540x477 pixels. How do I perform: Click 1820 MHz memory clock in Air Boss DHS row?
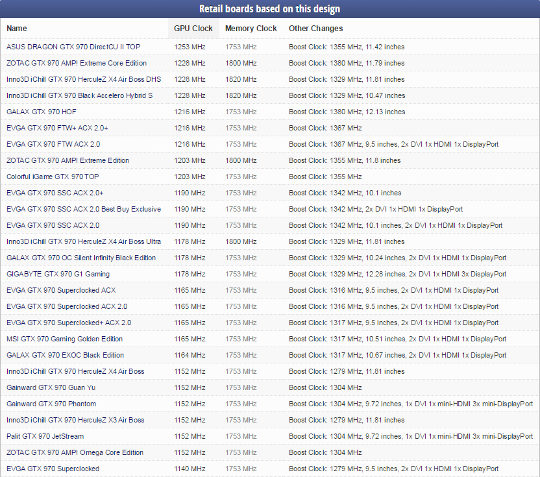coord(241,79)
